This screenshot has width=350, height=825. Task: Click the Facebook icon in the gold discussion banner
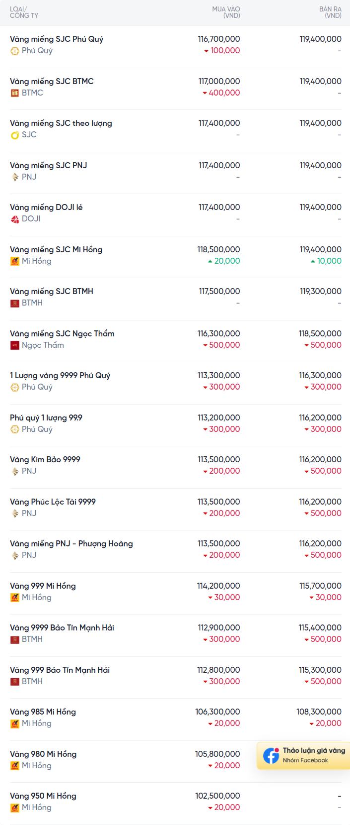pos(271,756)
